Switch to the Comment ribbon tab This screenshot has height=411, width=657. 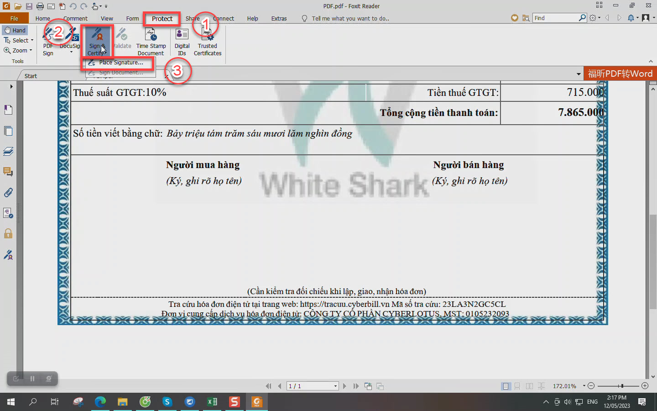[x=75, y=19]
